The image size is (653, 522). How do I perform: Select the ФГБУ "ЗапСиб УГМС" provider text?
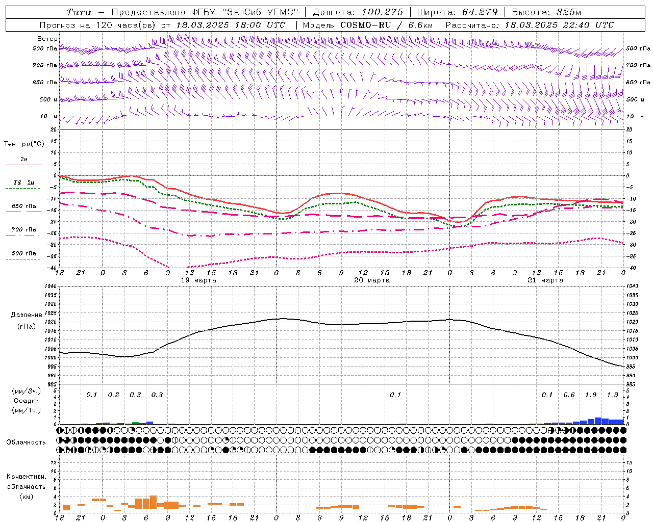(x=244, y=12)
